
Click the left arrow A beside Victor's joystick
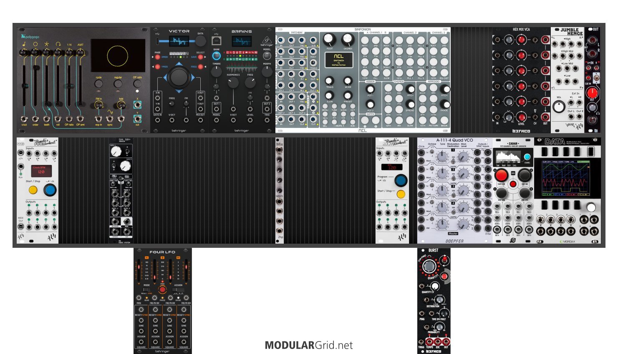point(165,77)
